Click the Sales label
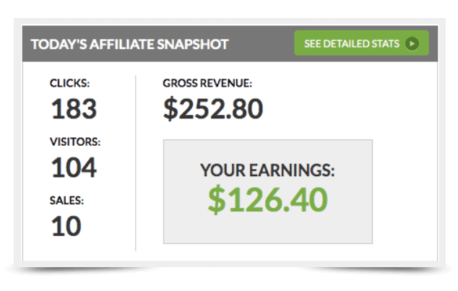 (x=66, y=201)
